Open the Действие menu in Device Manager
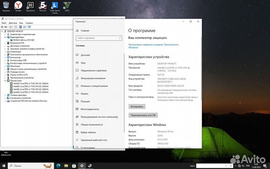Screen dimensions: 270x169 click(13, 23)
